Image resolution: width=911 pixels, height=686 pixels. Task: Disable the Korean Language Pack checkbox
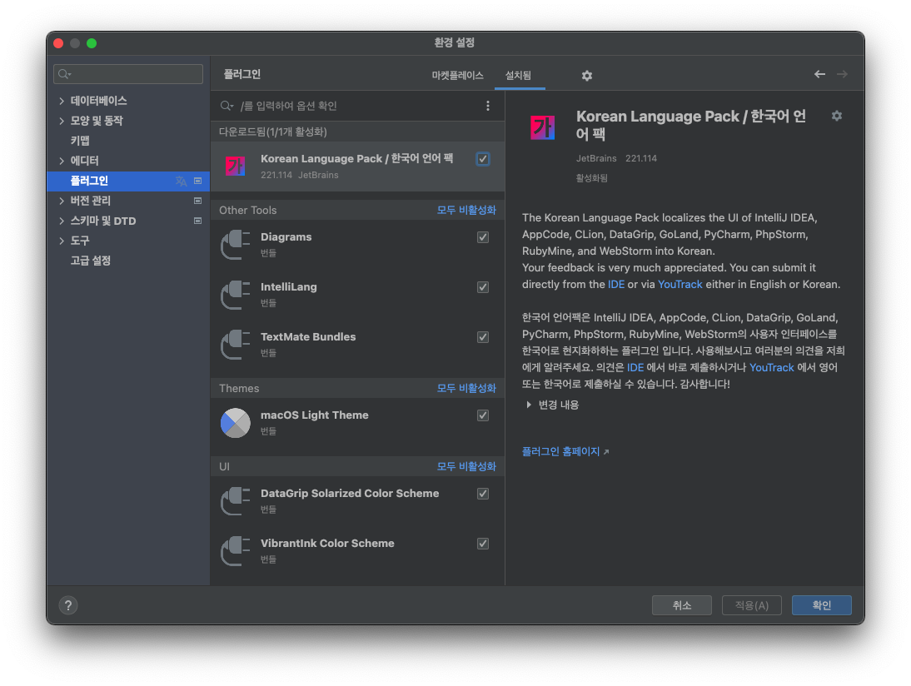click(x=483, y=158)
